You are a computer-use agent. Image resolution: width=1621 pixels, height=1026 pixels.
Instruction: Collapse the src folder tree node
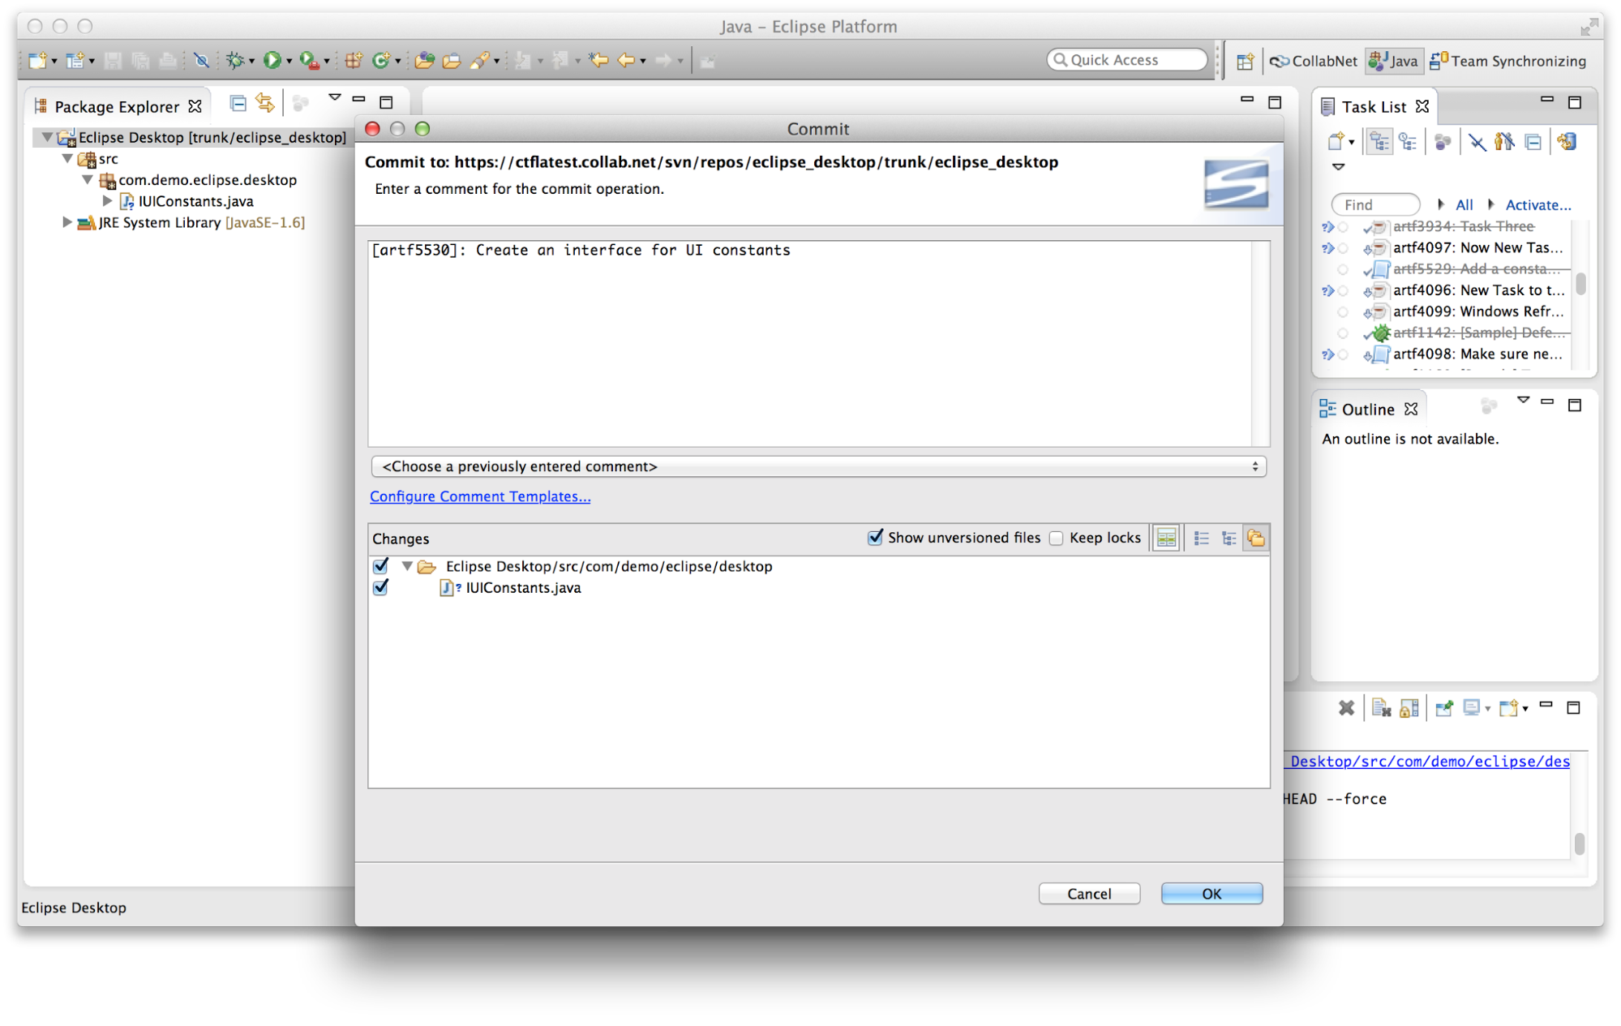68,159
